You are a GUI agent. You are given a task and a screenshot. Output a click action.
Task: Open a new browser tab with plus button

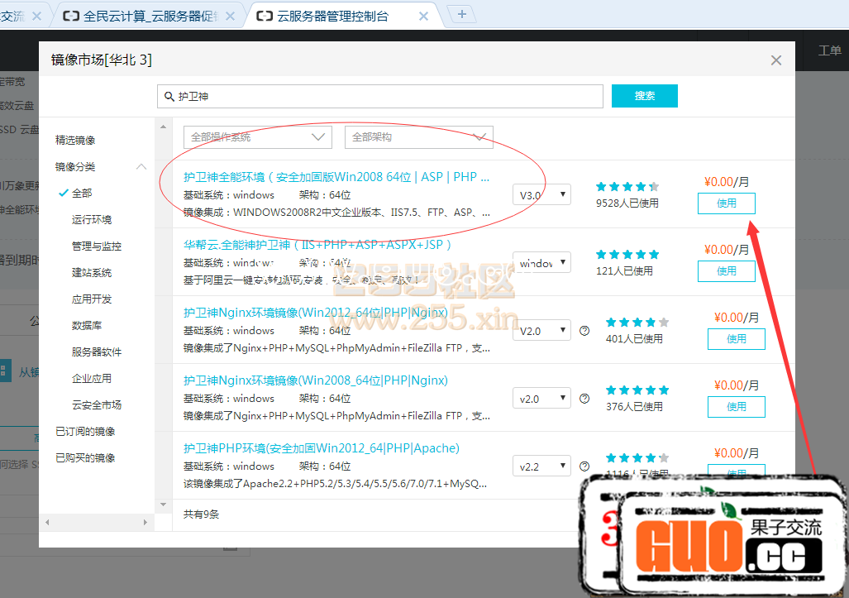(x=461, y=13)
